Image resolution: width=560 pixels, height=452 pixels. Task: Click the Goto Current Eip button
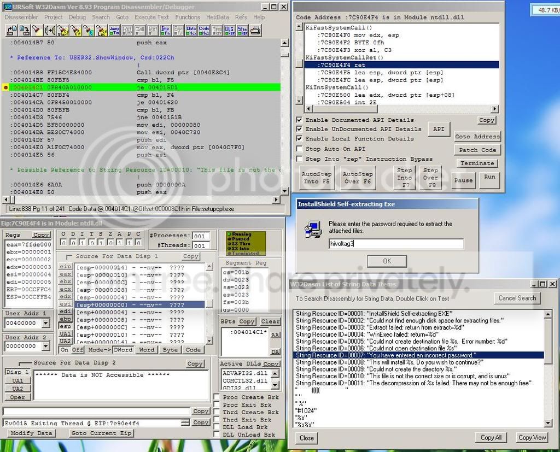tap(102, 433)
